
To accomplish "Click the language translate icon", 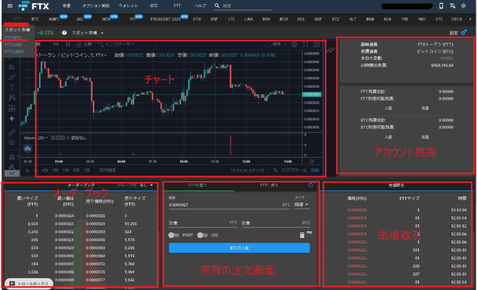I will tap(452, 6).
